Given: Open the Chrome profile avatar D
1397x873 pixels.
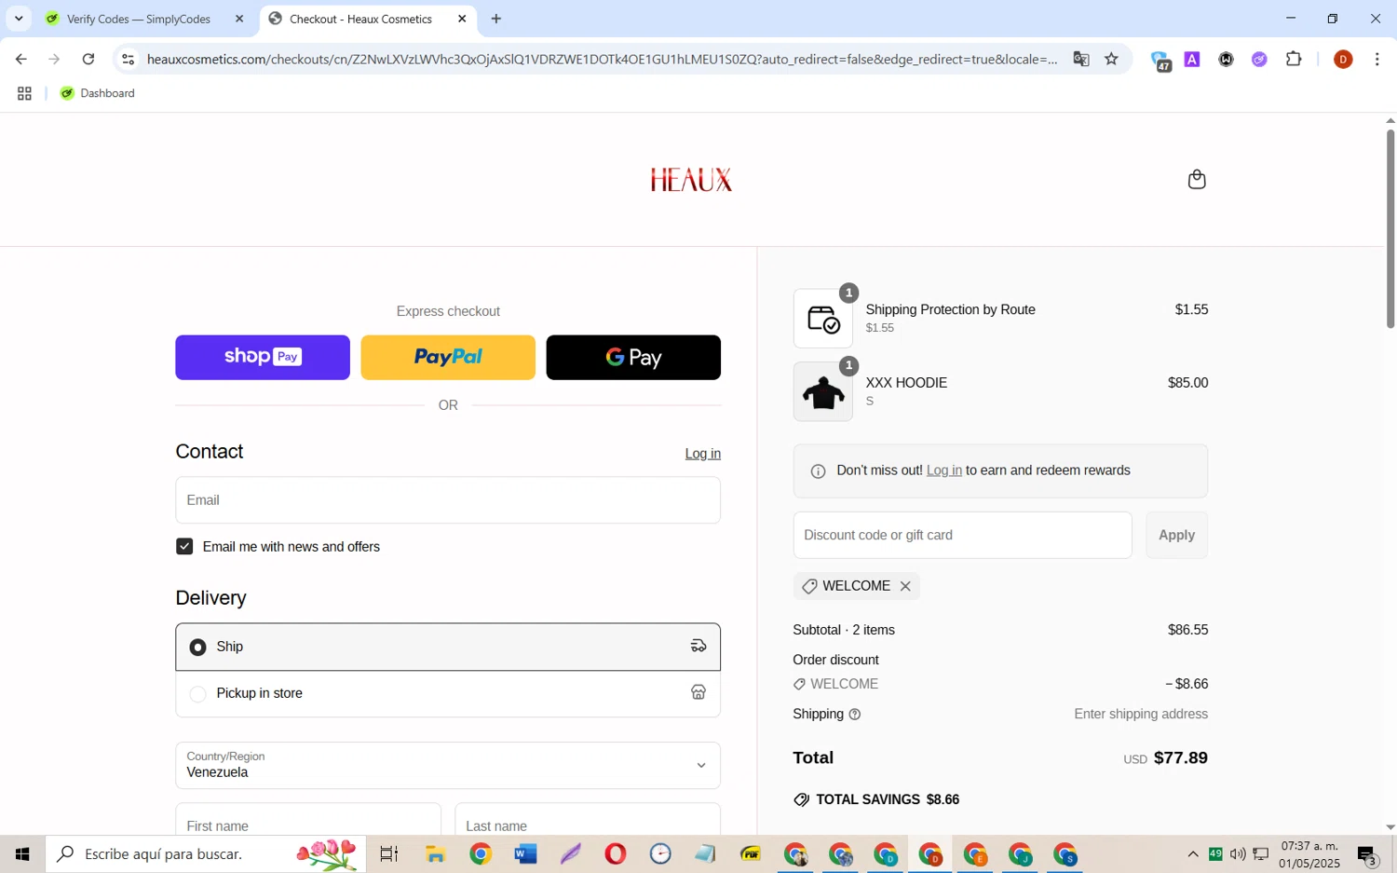Looking at the screenshot, I should 1343,60.
